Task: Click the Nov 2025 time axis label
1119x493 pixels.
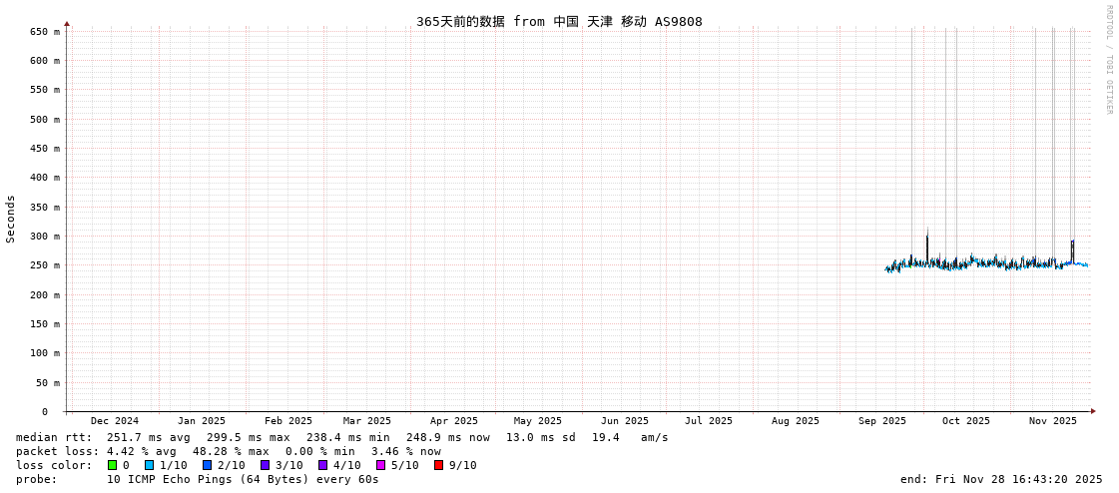Action: coord(1053,421)
